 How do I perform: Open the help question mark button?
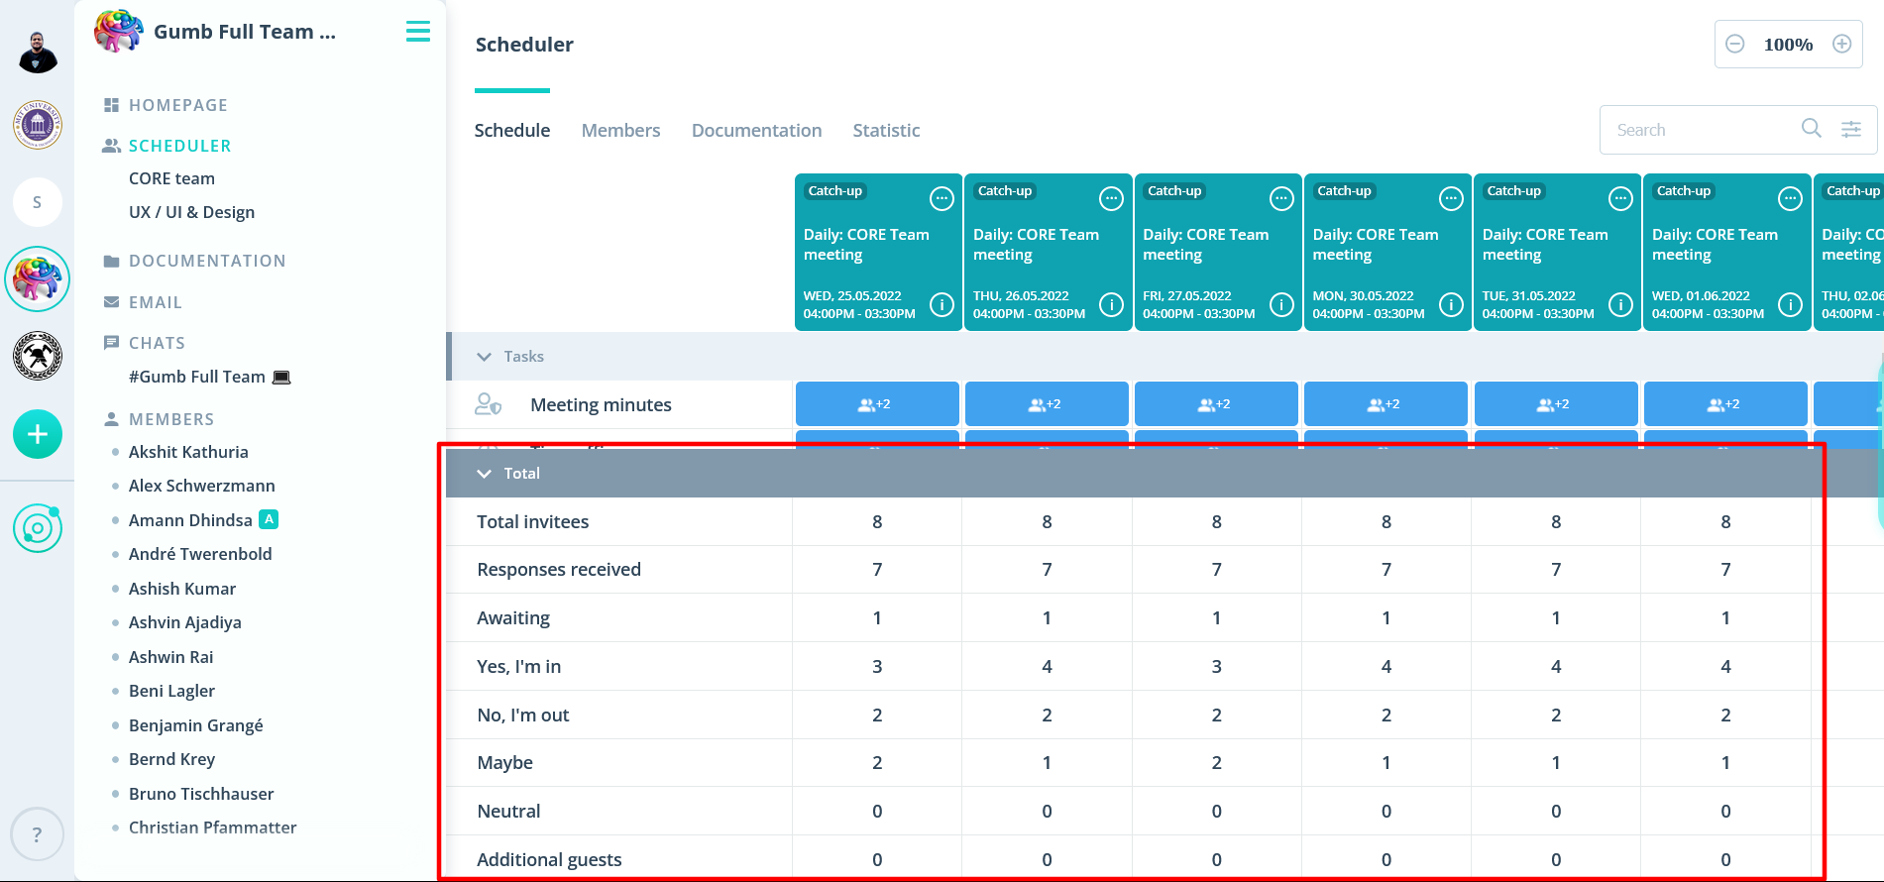[38, 834]
